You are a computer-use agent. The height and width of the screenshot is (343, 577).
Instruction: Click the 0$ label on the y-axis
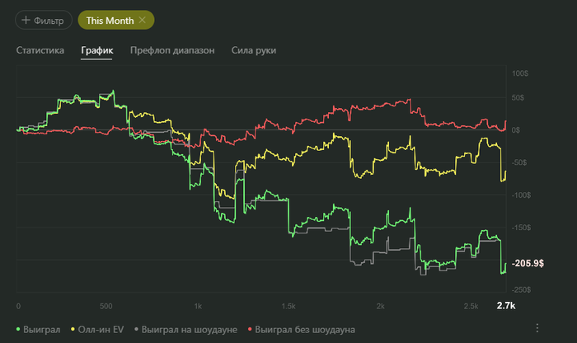[515, 130]
